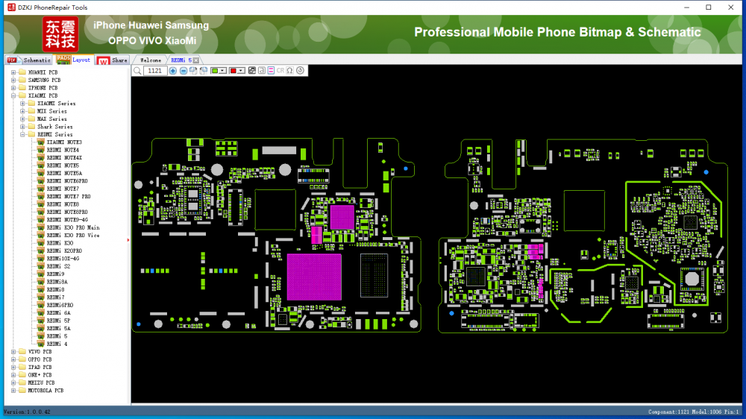Image resolution: width=746 pixels, height=419 pixels.
Task: Switch to the Layout tab
Action: (74, 60)
